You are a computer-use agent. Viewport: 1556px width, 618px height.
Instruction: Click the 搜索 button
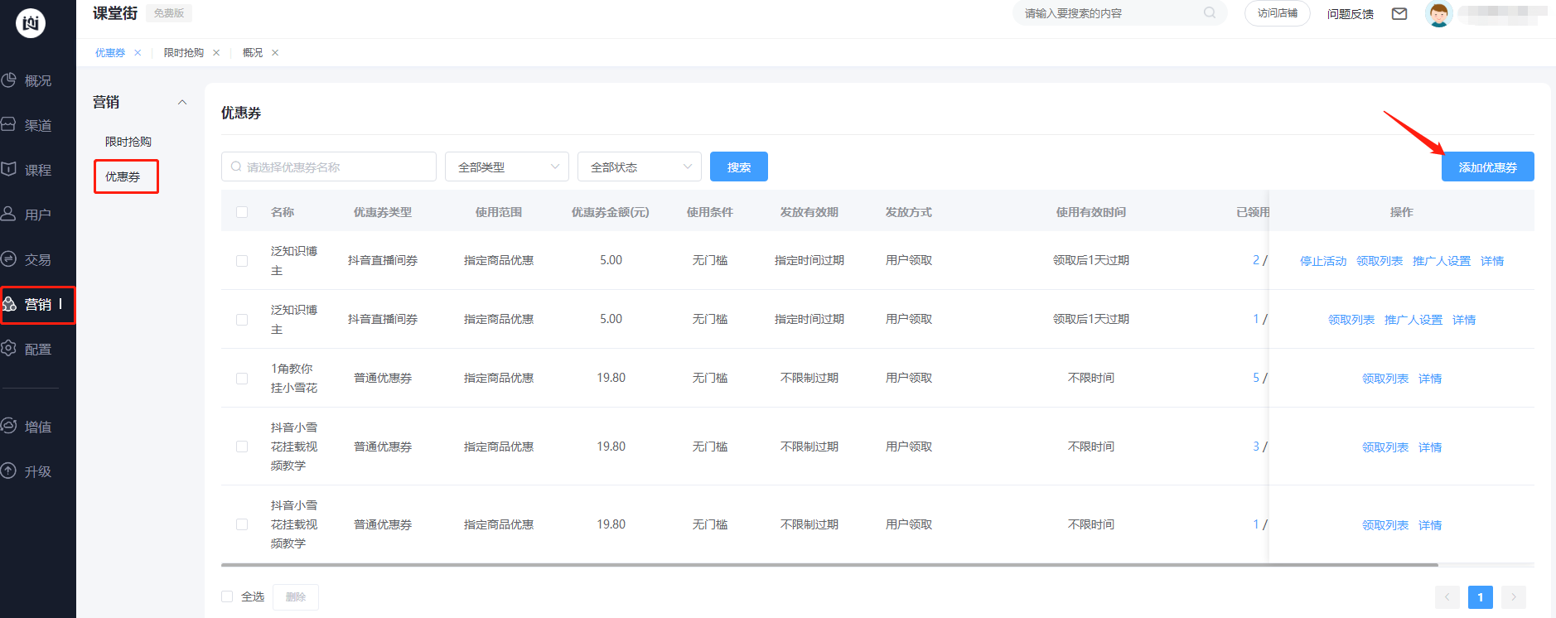point(739,167)
